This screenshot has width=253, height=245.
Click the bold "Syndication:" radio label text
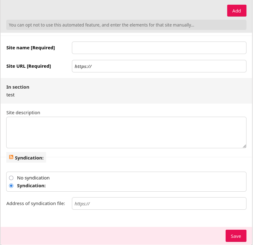pos(31,186)
